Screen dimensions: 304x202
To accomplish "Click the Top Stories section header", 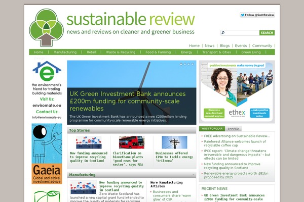I will coord(132,130).
